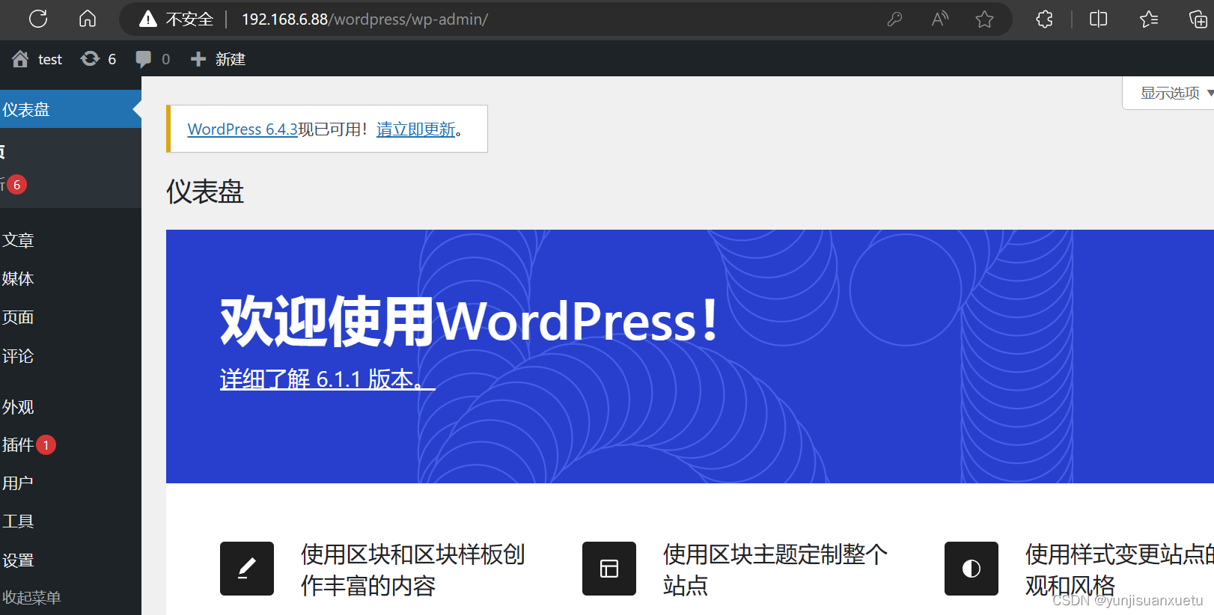Open the comments bubble icon in admin bar

pos(143,59)
